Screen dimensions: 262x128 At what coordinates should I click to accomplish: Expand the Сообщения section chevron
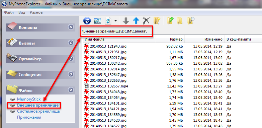point(71,74)
